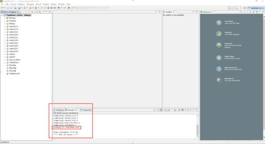
Task: Select TestDemo.lsl file in project tree
Action: point(14,74)
